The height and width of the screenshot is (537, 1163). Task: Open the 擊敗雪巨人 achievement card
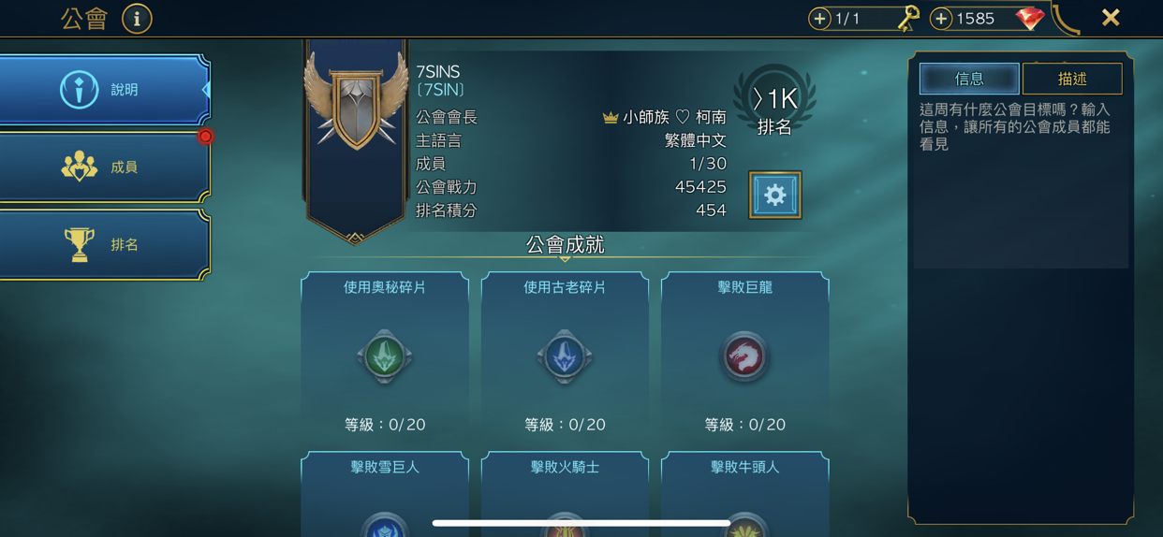(x=385, y=494)
